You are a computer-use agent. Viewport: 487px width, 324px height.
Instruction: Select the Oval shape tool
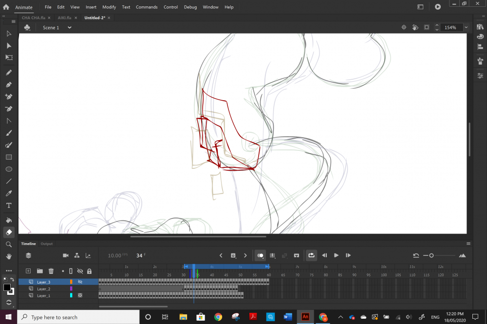9,169
